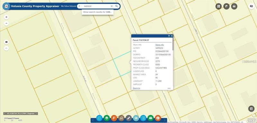Zoom in with the plus button

click(6, 17)
